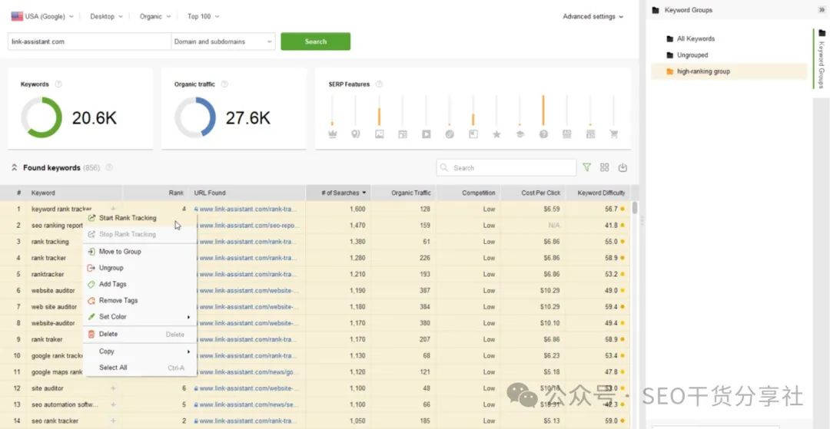
Task: Collapse the Keyword Groups panel with double arrow
Action: [822, 9]
